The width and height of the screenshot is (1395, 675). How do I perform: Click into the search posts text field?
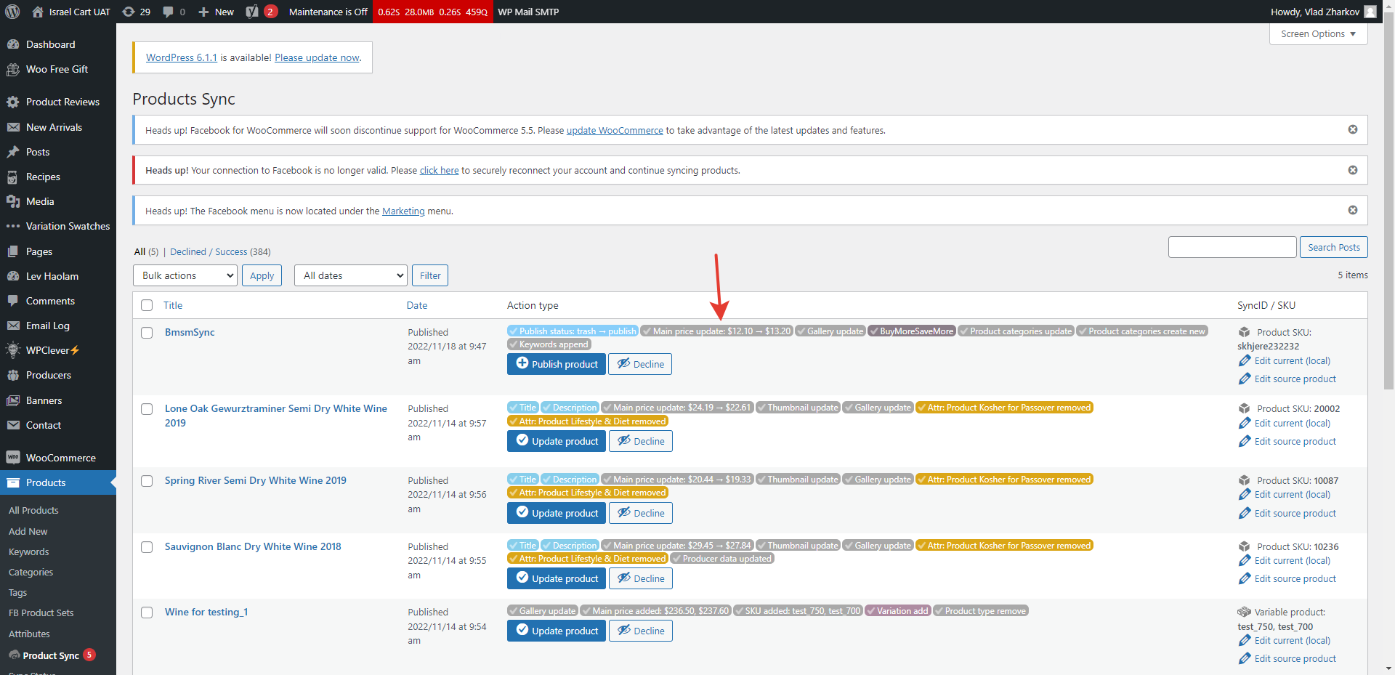[x=1232, y=247]
